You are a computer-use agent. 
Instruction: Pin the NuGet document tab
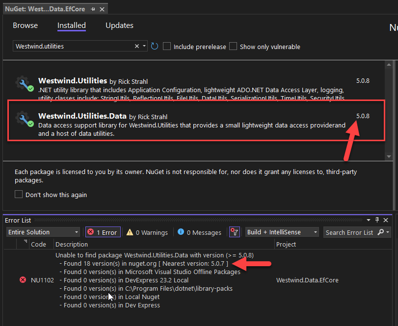tap(93, 9)
